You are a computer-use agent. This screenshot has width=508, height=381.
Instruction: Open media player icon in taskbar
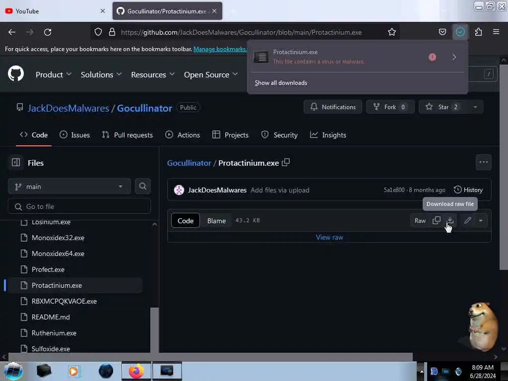tap(73, 371)
